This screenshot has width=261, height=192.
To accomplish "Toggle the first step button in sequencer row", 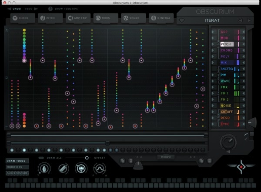I will tap(12, 150).
